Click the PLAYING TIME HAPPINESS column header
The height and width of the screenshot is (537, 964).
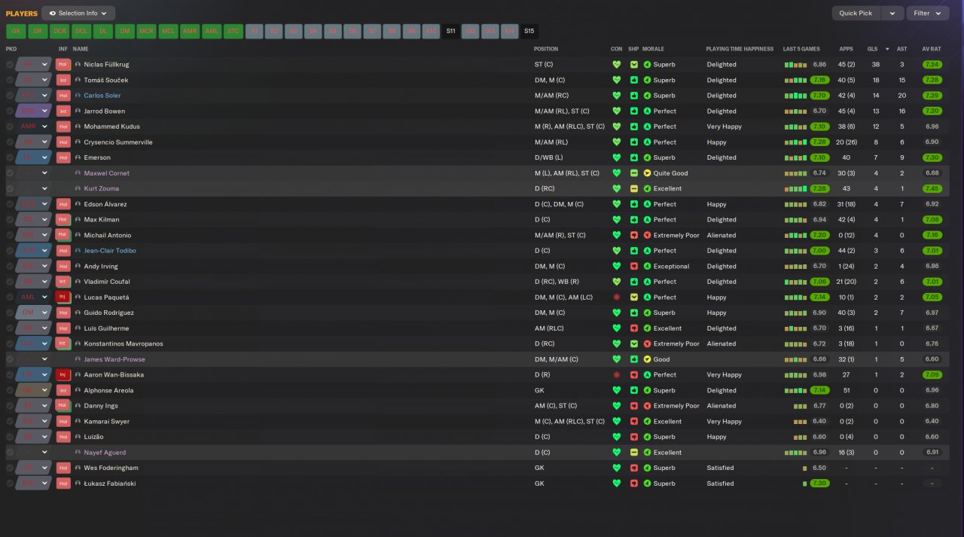point(740,49)
